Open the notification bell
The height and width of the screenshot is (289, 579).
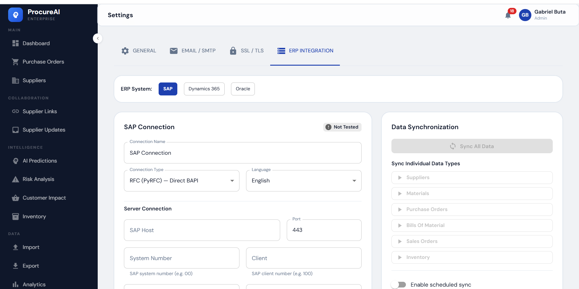(x=508, y=15)
